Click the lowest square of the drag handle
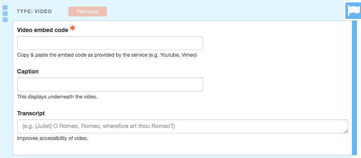This screenshot has height=158, width=361. (5, 20)
